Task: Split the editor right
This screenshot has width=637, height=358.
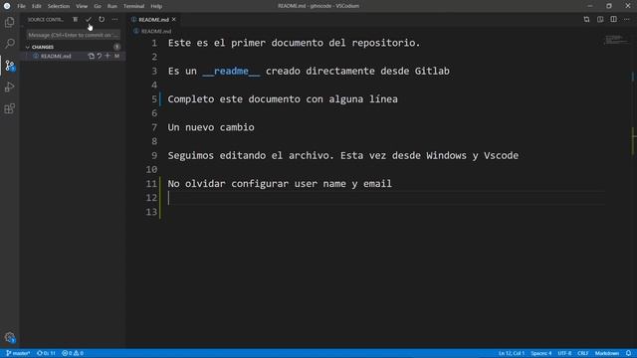Action: click(613, 20)
